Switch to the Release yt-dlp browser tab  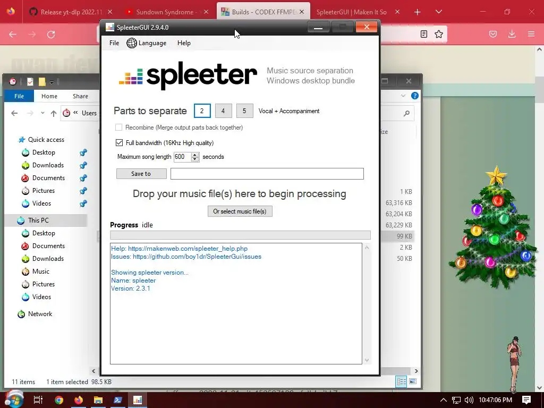72,12
